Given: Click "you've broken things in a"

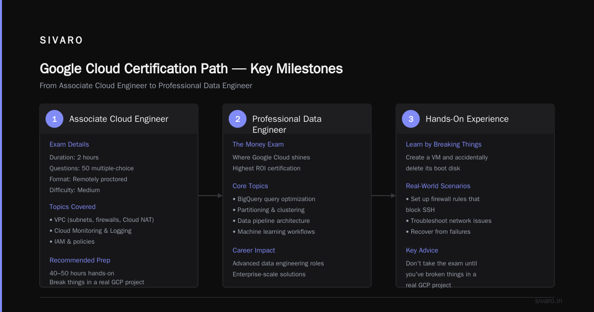Looking at the screenshot, I should click(x=441, y=274).
